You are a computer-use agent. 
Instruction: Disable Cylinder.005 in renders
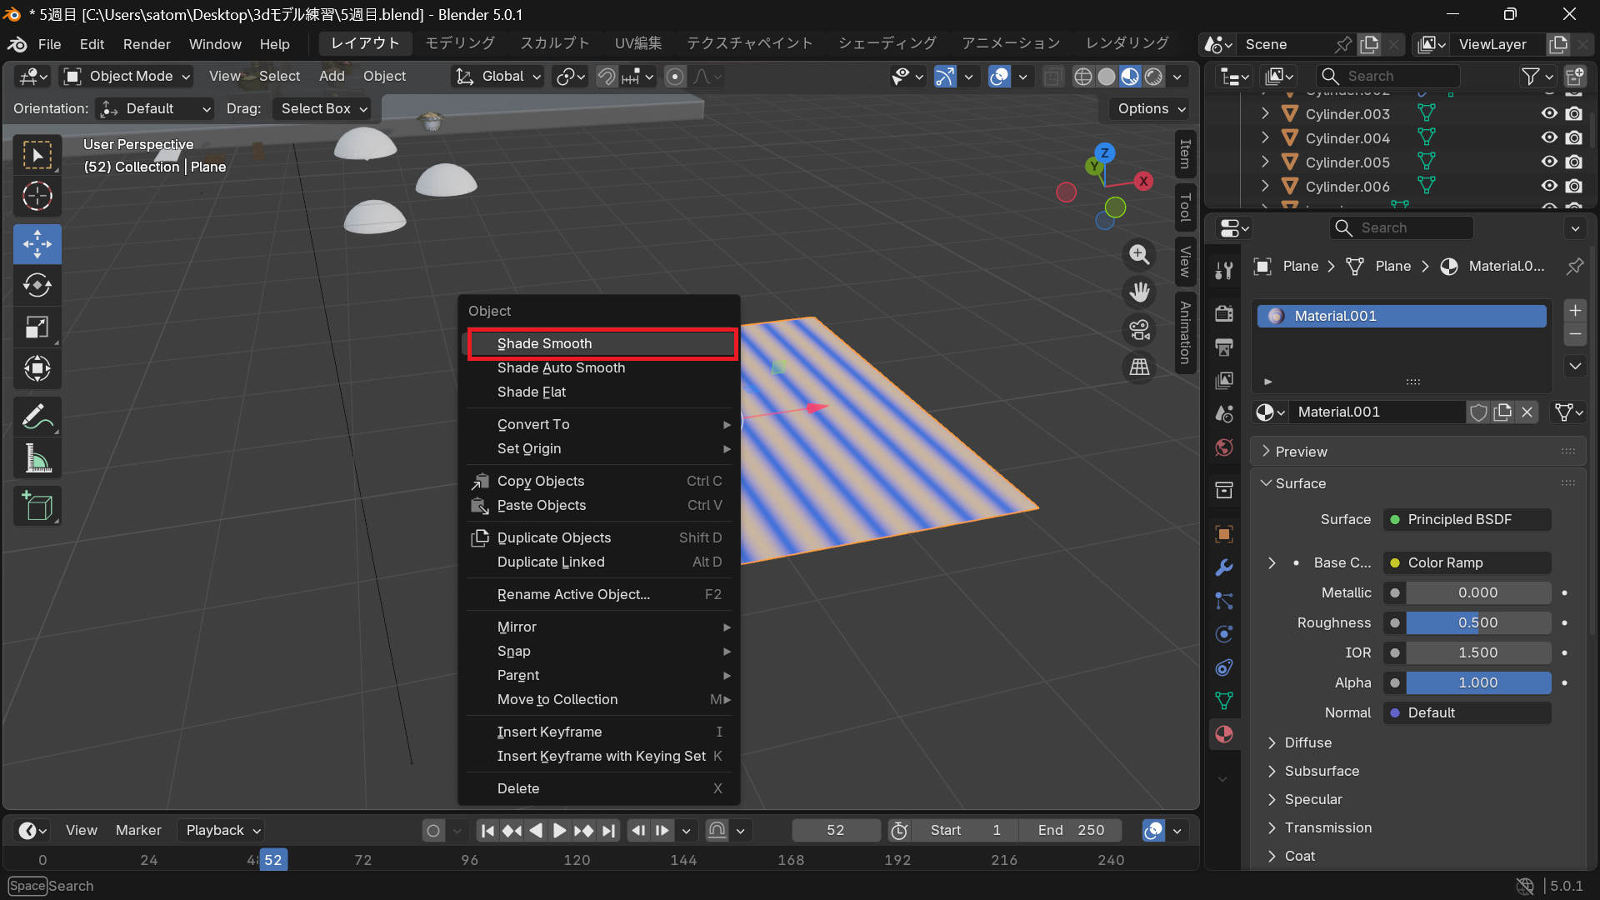1573,162
